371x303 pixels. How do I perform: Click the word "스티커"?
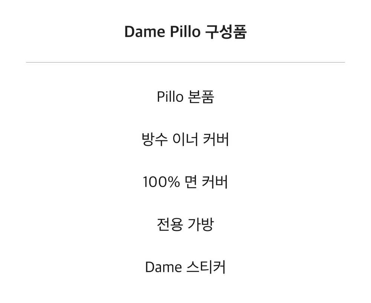(206, 267)
